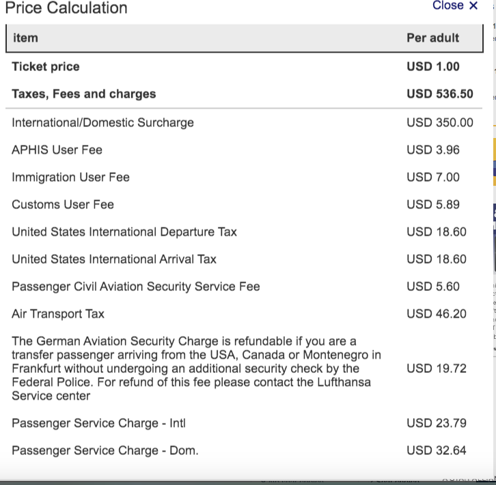Viewport: 496px width, 485px height.
Task: Click the Immigration User Fee entry
Action: (x=244, y=177)
